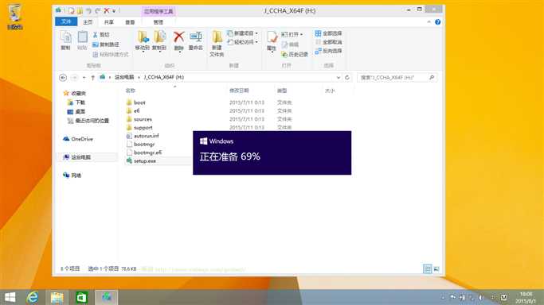Select OneDrive in navigation pane

pos(82,139)
